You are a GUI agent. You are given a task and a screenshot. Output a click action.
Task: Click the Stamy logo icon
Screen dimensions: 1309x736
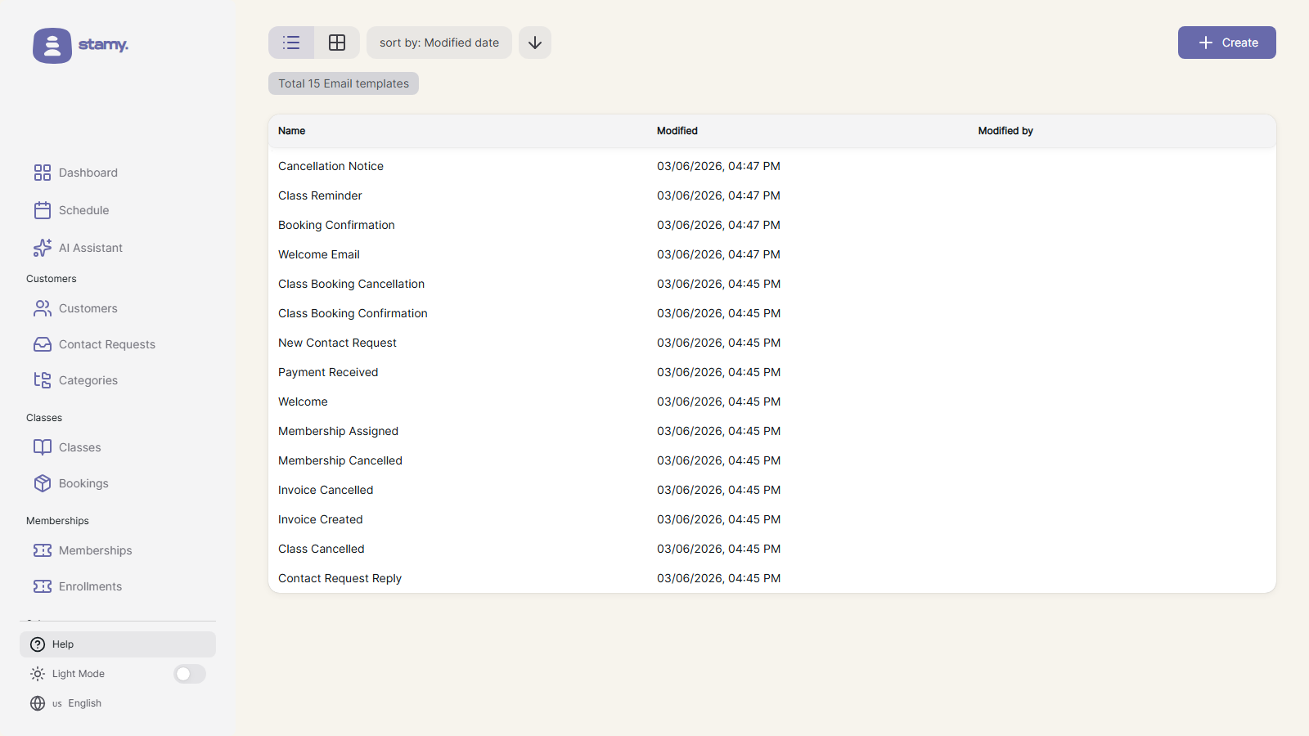click(52, 46)
